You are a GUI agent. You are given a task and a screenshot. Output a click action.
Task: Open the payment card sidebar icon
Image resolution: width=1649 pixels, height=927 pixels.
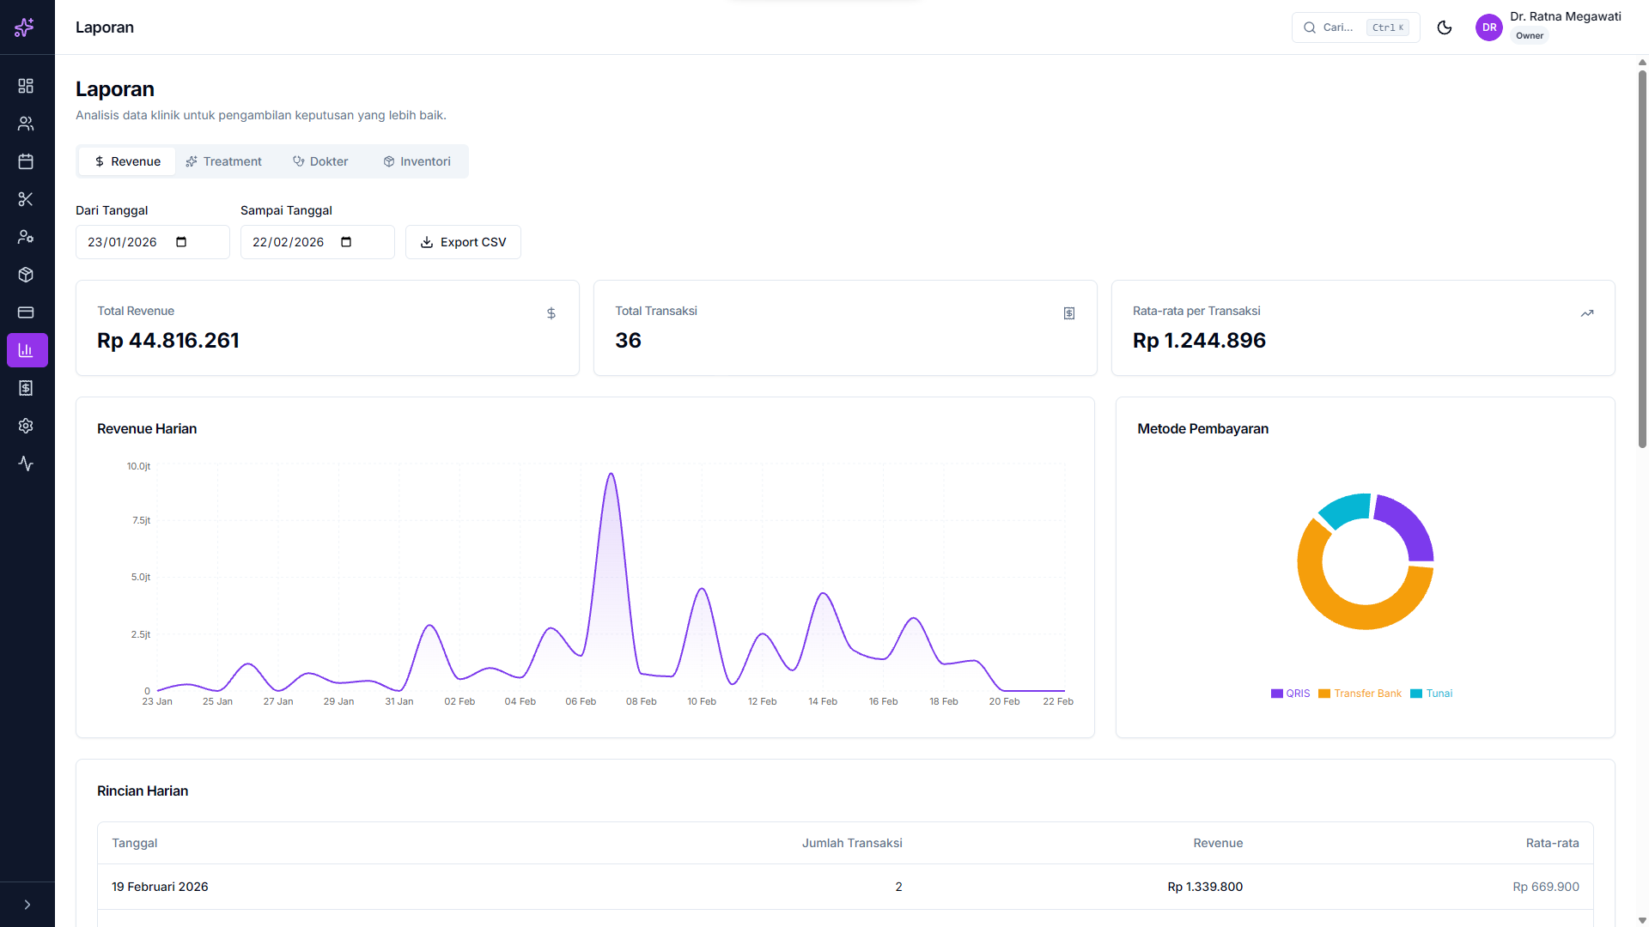point(26,312)
